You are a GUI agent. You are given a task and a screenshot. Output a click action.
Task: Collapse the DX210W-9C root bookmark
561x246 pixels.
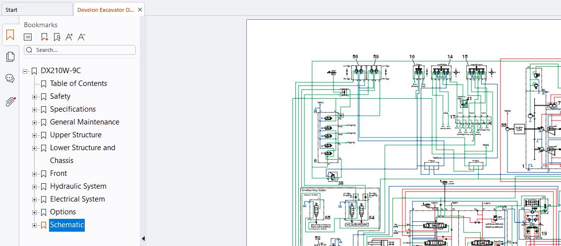pos(26,71)
